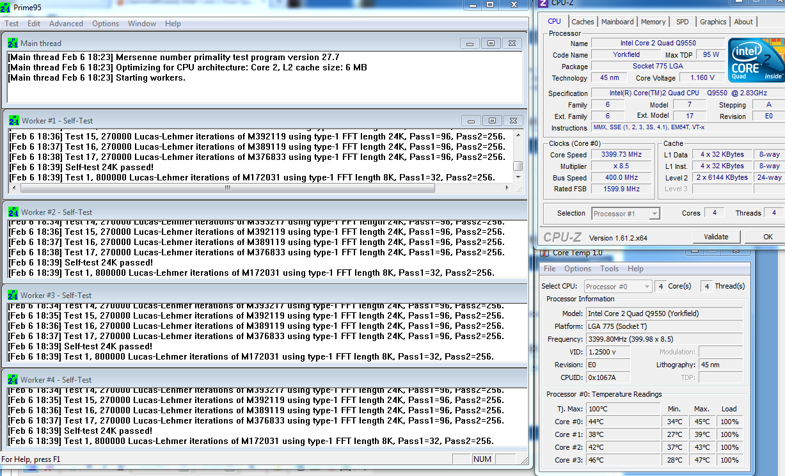Screen dimensions: 785x476
Task: Open the Window menu in Prime95
Action: click(142, 24)
